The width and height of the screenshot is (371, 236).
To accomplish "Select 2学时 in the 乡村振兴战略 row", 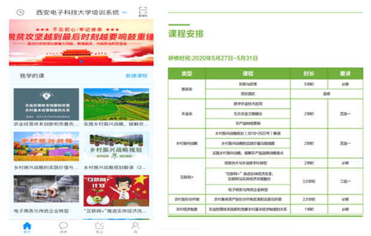I will coord(309,143).
